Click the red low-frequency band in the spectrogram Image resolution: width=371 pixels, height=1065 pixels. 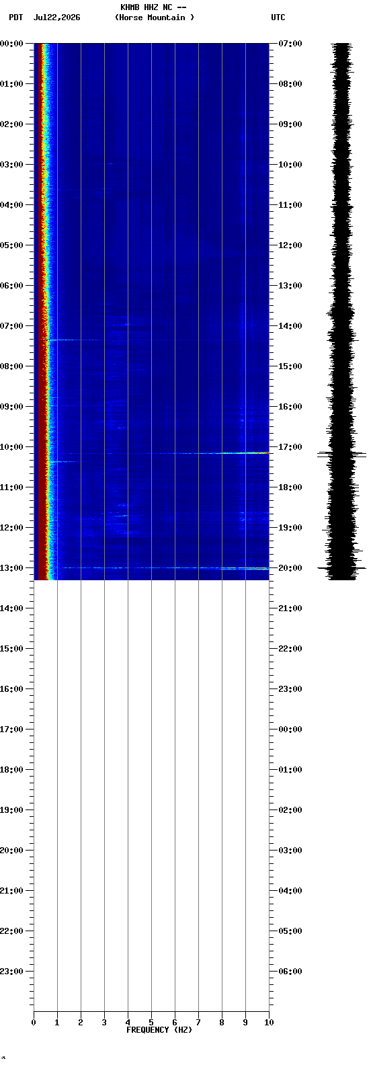pyautogui.click(x=42, y=311)
